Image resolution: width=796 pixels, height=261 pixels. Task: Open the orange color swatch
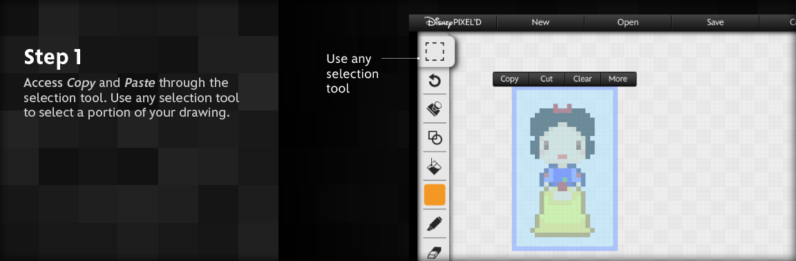[435, 195]
